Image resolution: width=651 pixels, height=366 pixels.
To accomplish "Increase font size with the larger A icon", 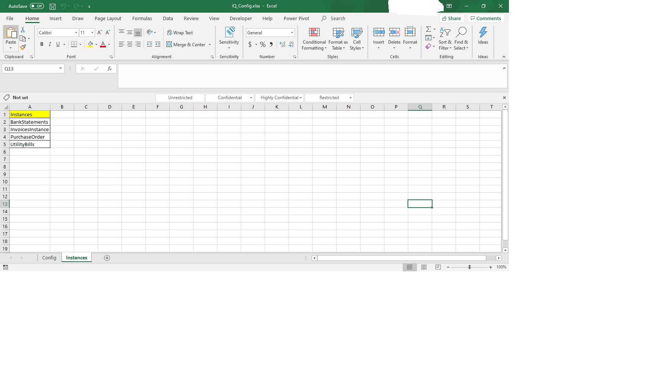I will 100,33.
